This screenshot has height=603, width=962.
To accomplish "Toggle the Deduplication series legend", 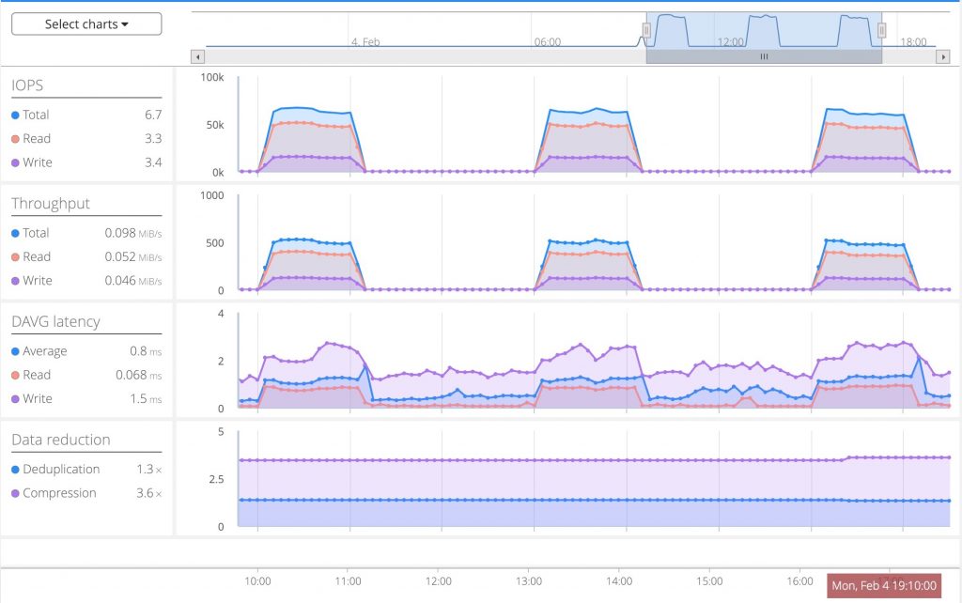I will click(x=55, y=470).
